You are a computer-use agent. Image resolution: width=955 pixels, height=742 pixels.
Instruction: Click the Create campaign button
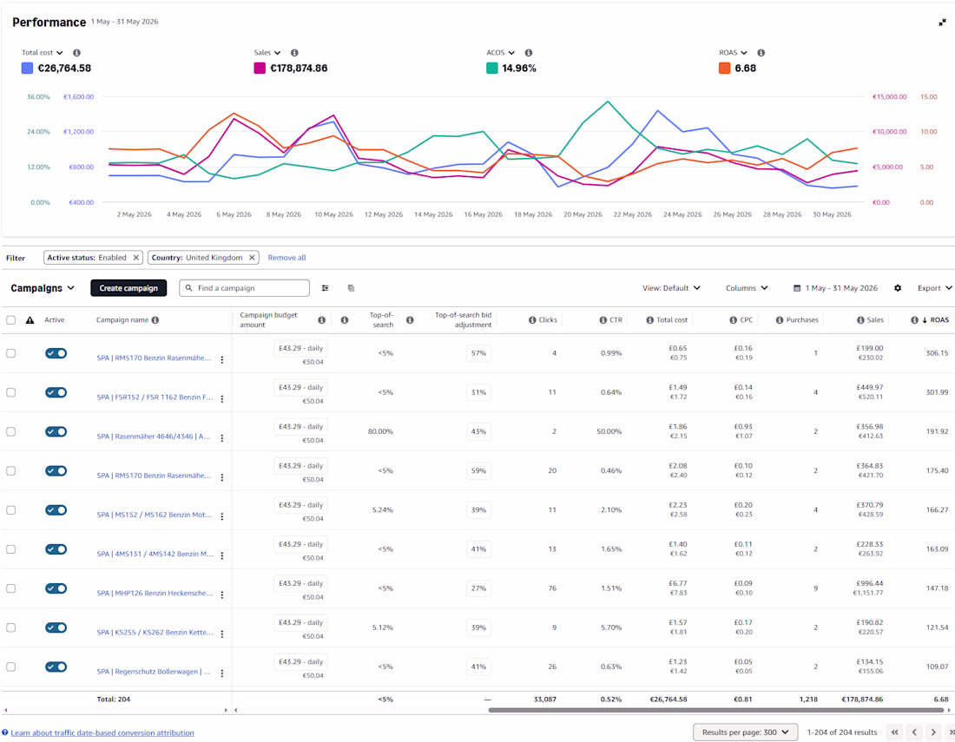click(x=128, y=288)
